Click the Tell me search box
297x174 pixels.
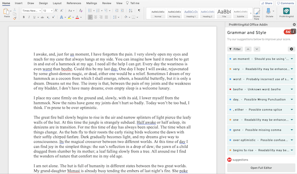click(x=133, y=3)
